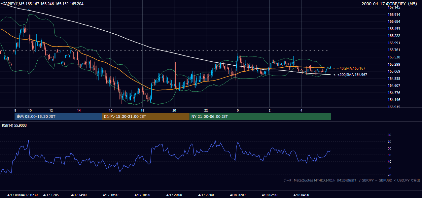The image size is (422, 198).
Task: Click the 4/18 02:00 date label
Action: [x=269, y=195]
